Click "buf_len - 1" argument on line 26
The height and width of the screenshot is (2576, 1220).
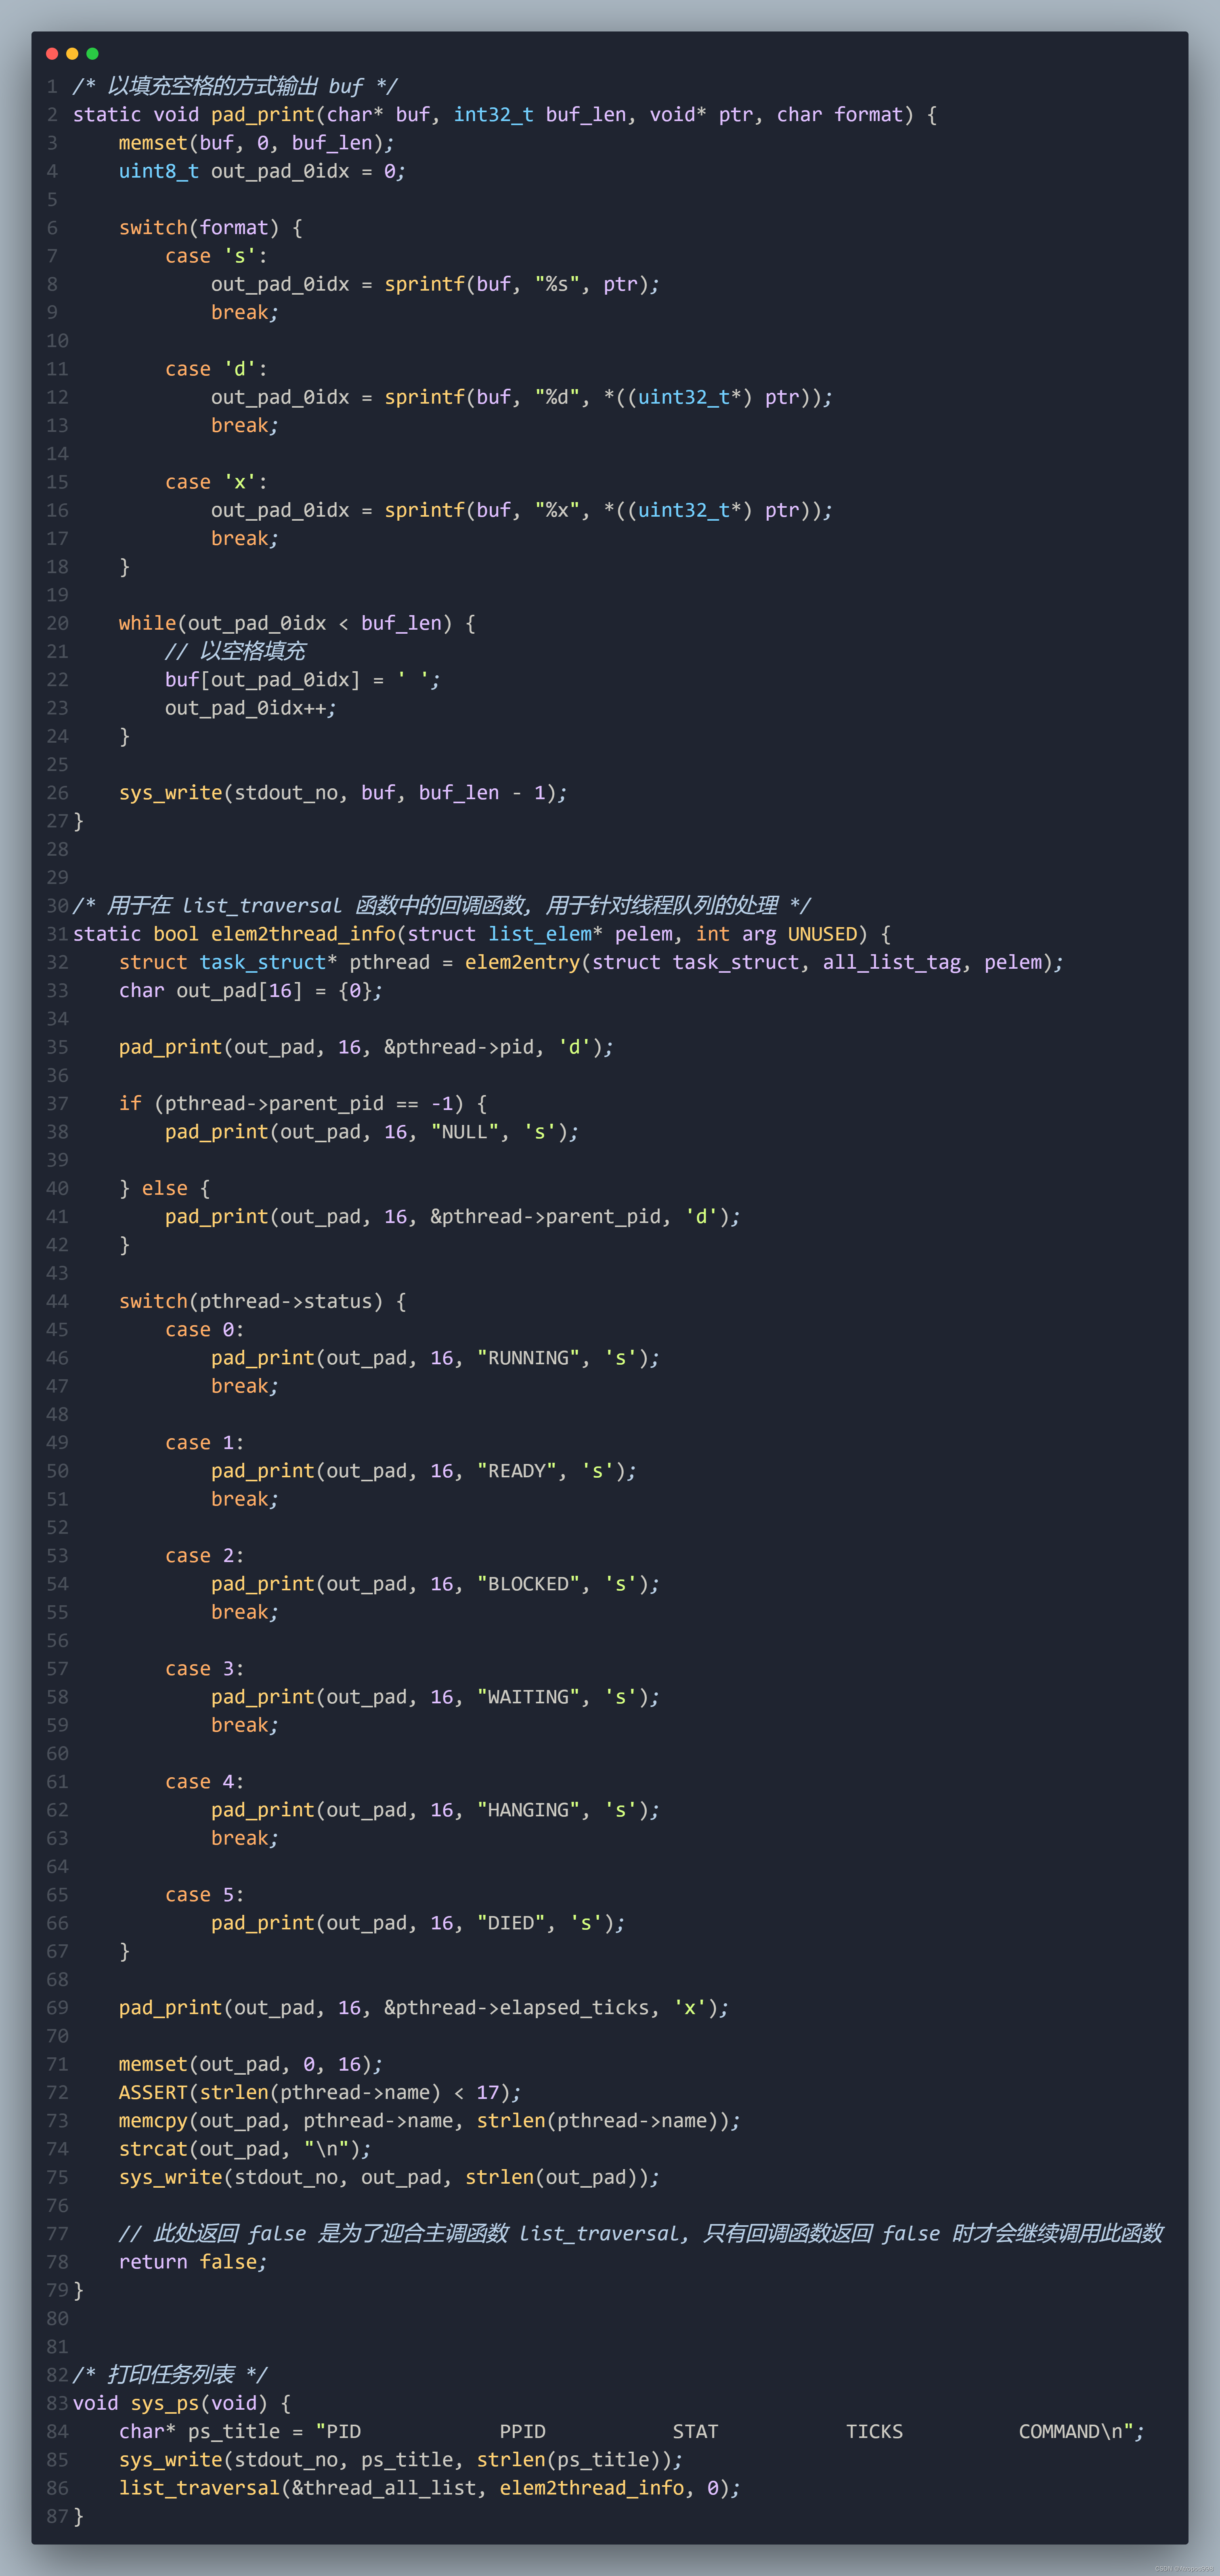pyautogui.click(x=482, y=793)
